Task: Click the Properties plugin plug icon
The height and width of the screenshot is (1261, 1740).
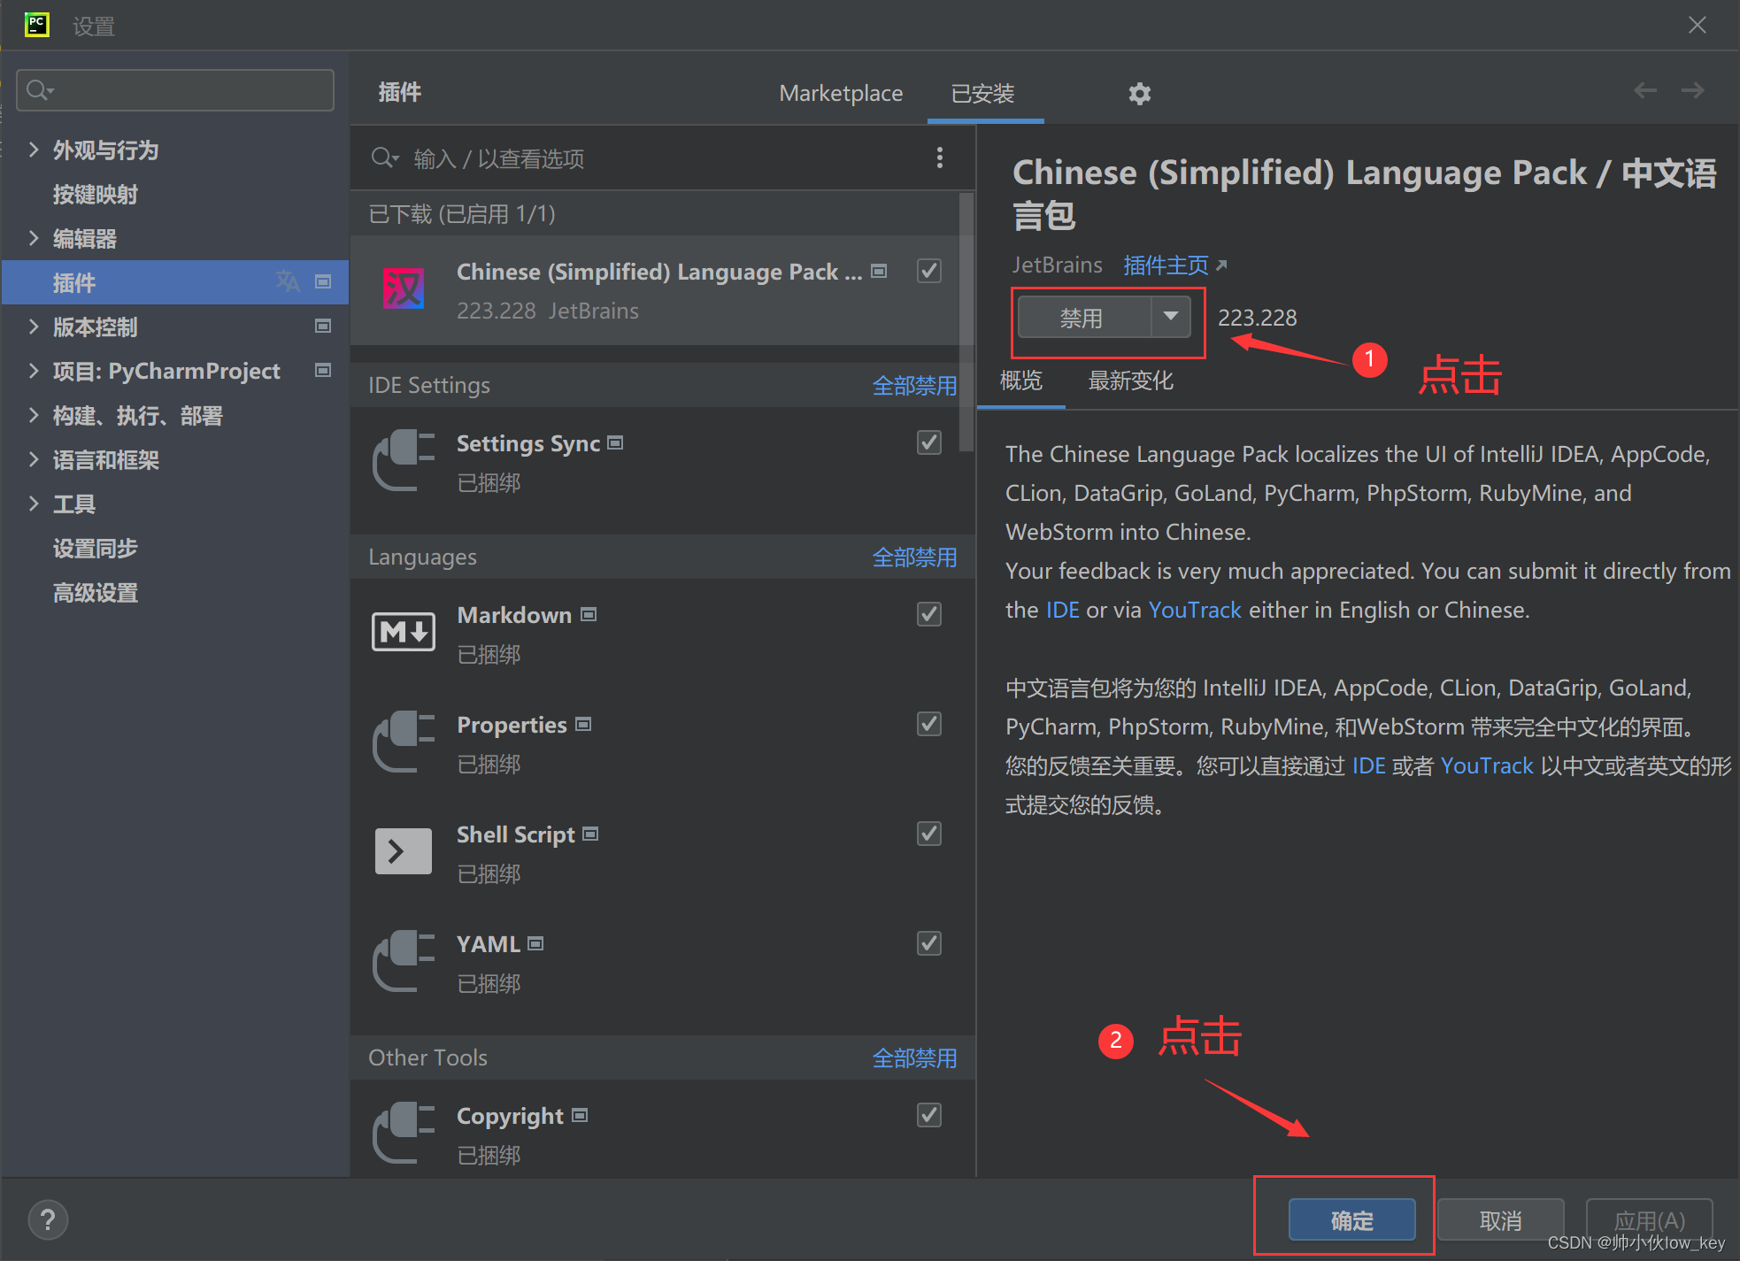Action: (404, 742)
